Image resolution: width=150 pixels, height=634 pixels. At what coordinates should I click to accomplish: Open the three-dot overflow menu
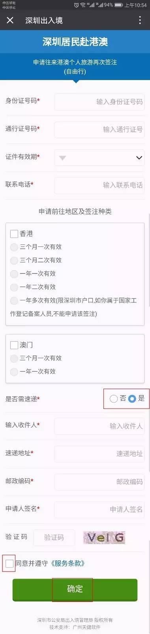click(x=140, y=20)
